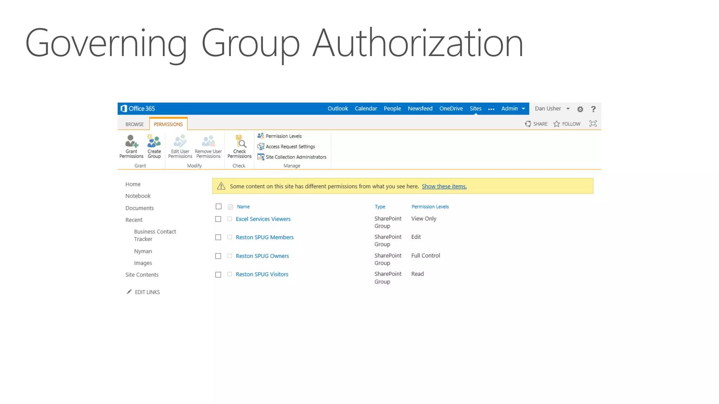Switch to the BROWSE ribbon tab
Viewport: 719px width, 404px height.
pos(134,124)
